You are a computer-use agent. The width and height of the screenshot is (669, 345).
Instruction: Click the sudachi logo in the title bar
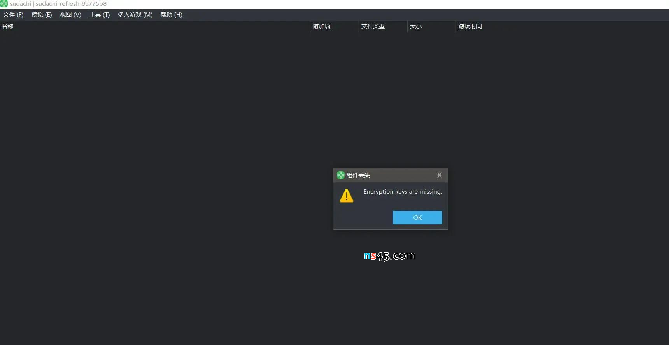4,4
